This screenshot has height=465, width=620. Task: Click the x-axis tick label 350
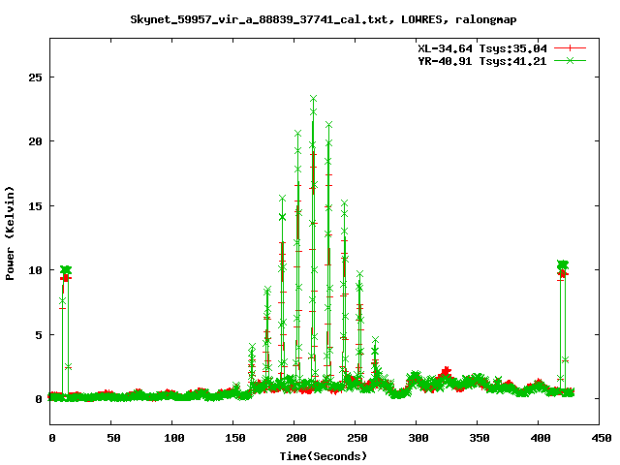tap(480, 438)
